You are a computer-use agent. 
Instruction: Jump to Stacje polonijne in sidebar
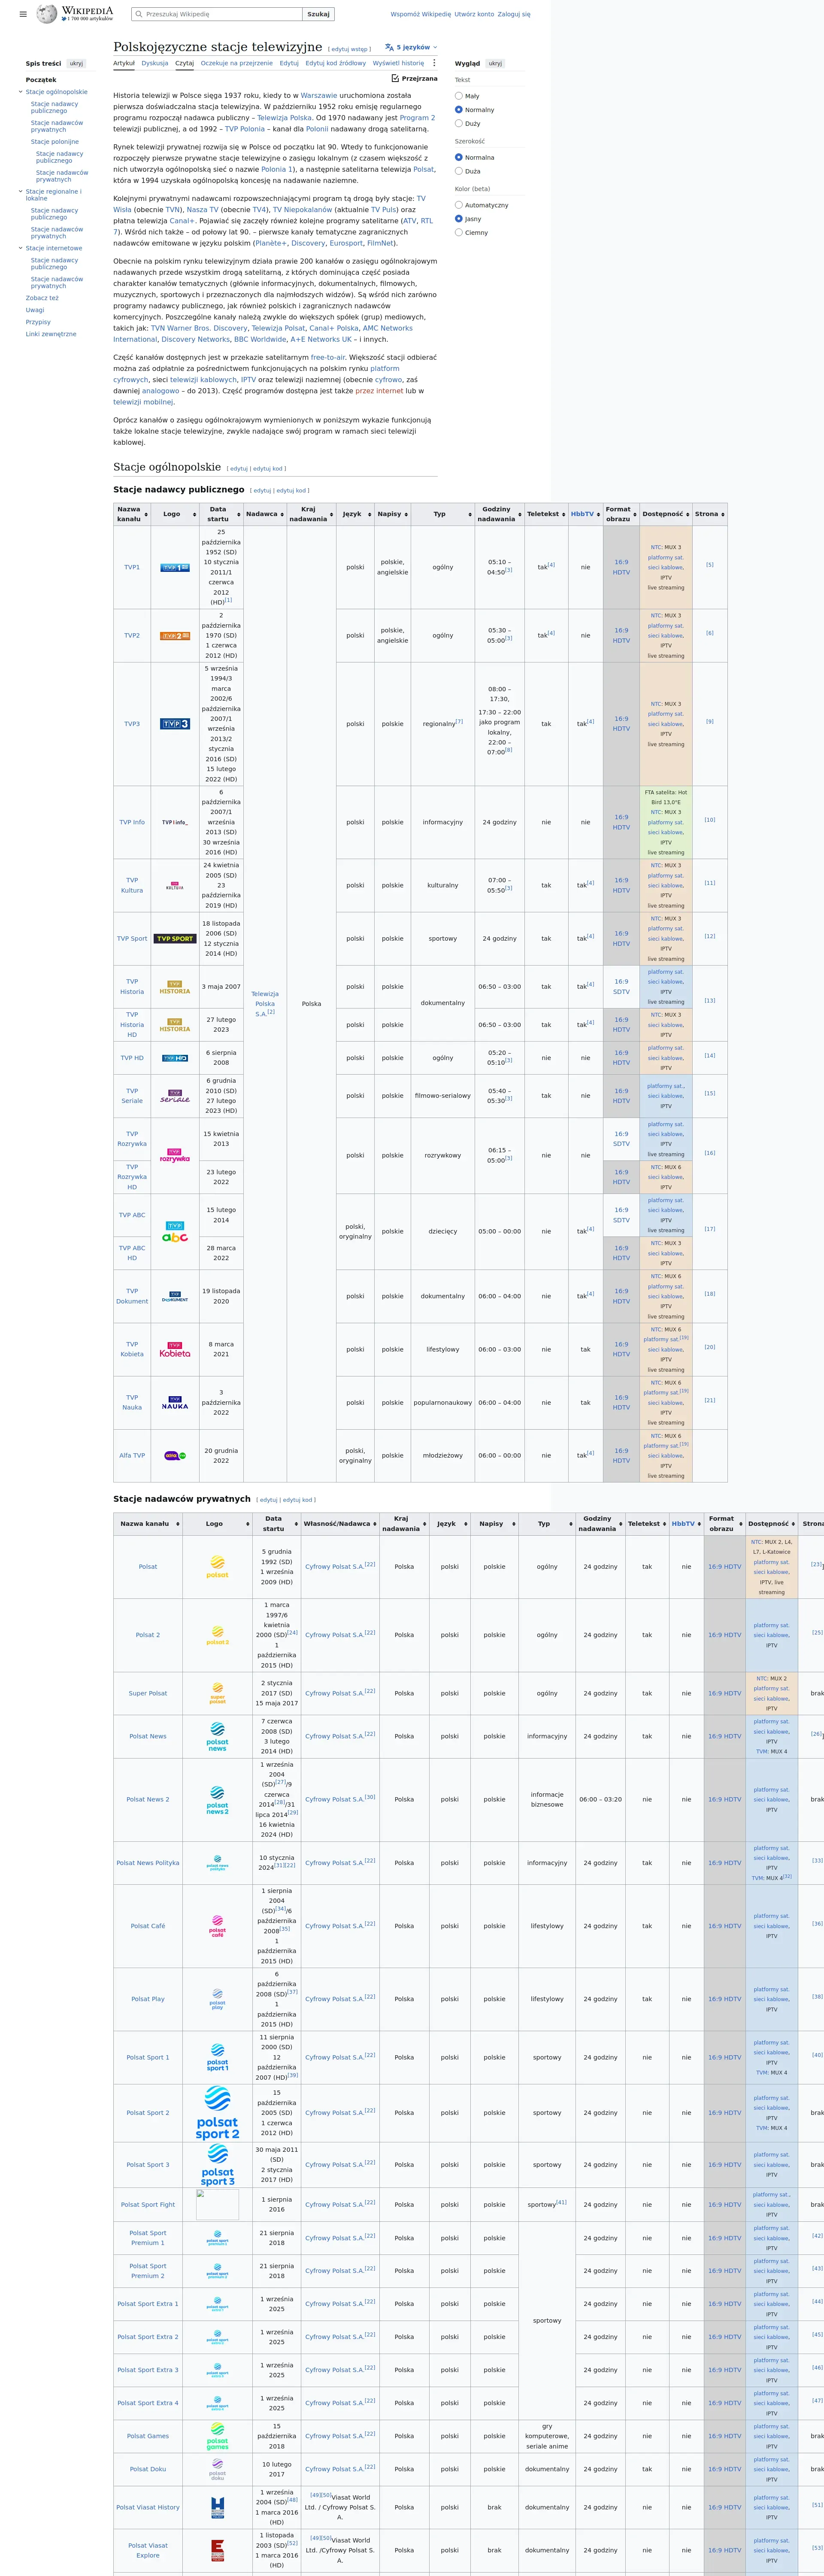[x=55, y=142]
